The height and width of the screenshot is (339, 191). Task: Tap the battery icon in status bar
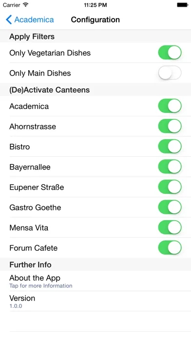pyautogui.click(x=183, y=5)
